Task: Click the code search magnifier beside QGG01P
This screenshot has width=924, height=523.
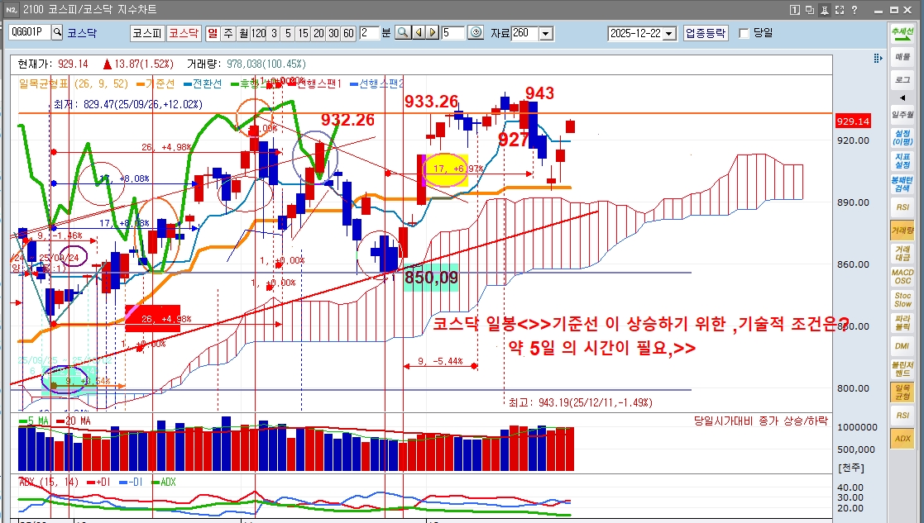Action: (x=57, y=32)
